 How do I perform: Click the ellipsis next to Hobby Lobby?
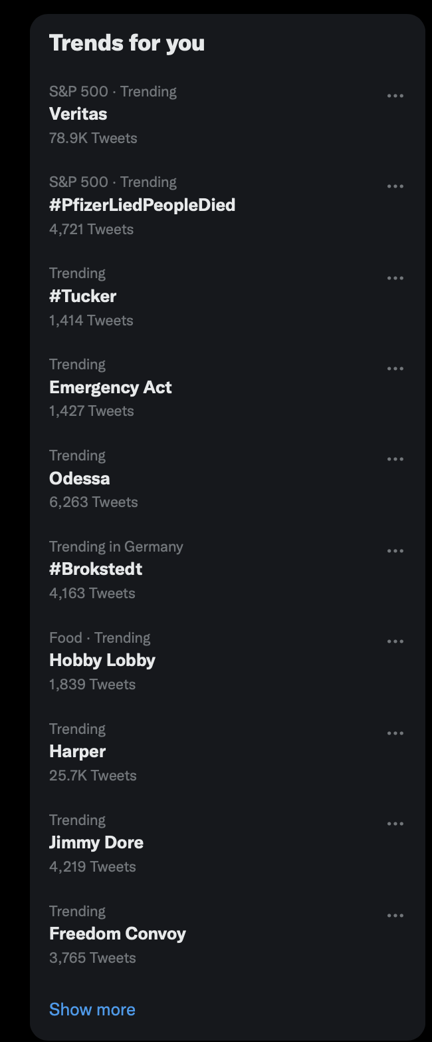pos(395,641)
